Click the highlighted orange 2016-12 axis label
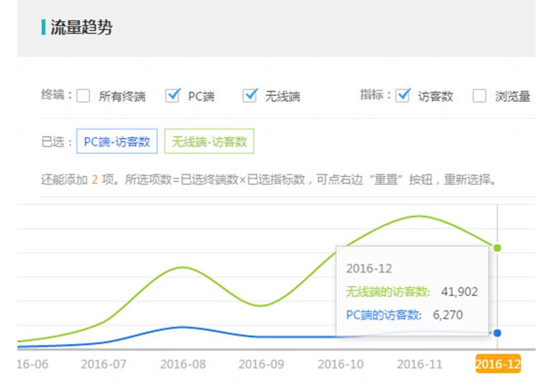The image size is (542, 389). [x=498, y=364]
